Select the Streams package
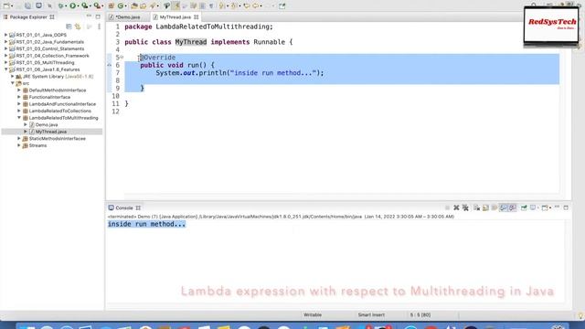The image size is (585, 329). (37, 145)
